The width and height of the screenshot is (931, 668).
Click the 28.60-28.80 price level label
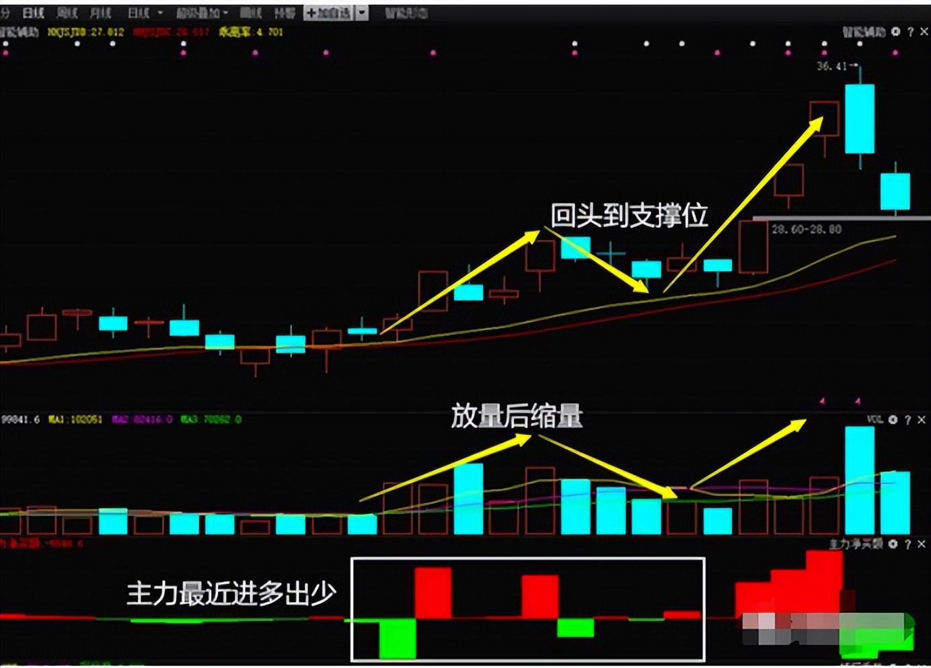click(x=807, y=229)
